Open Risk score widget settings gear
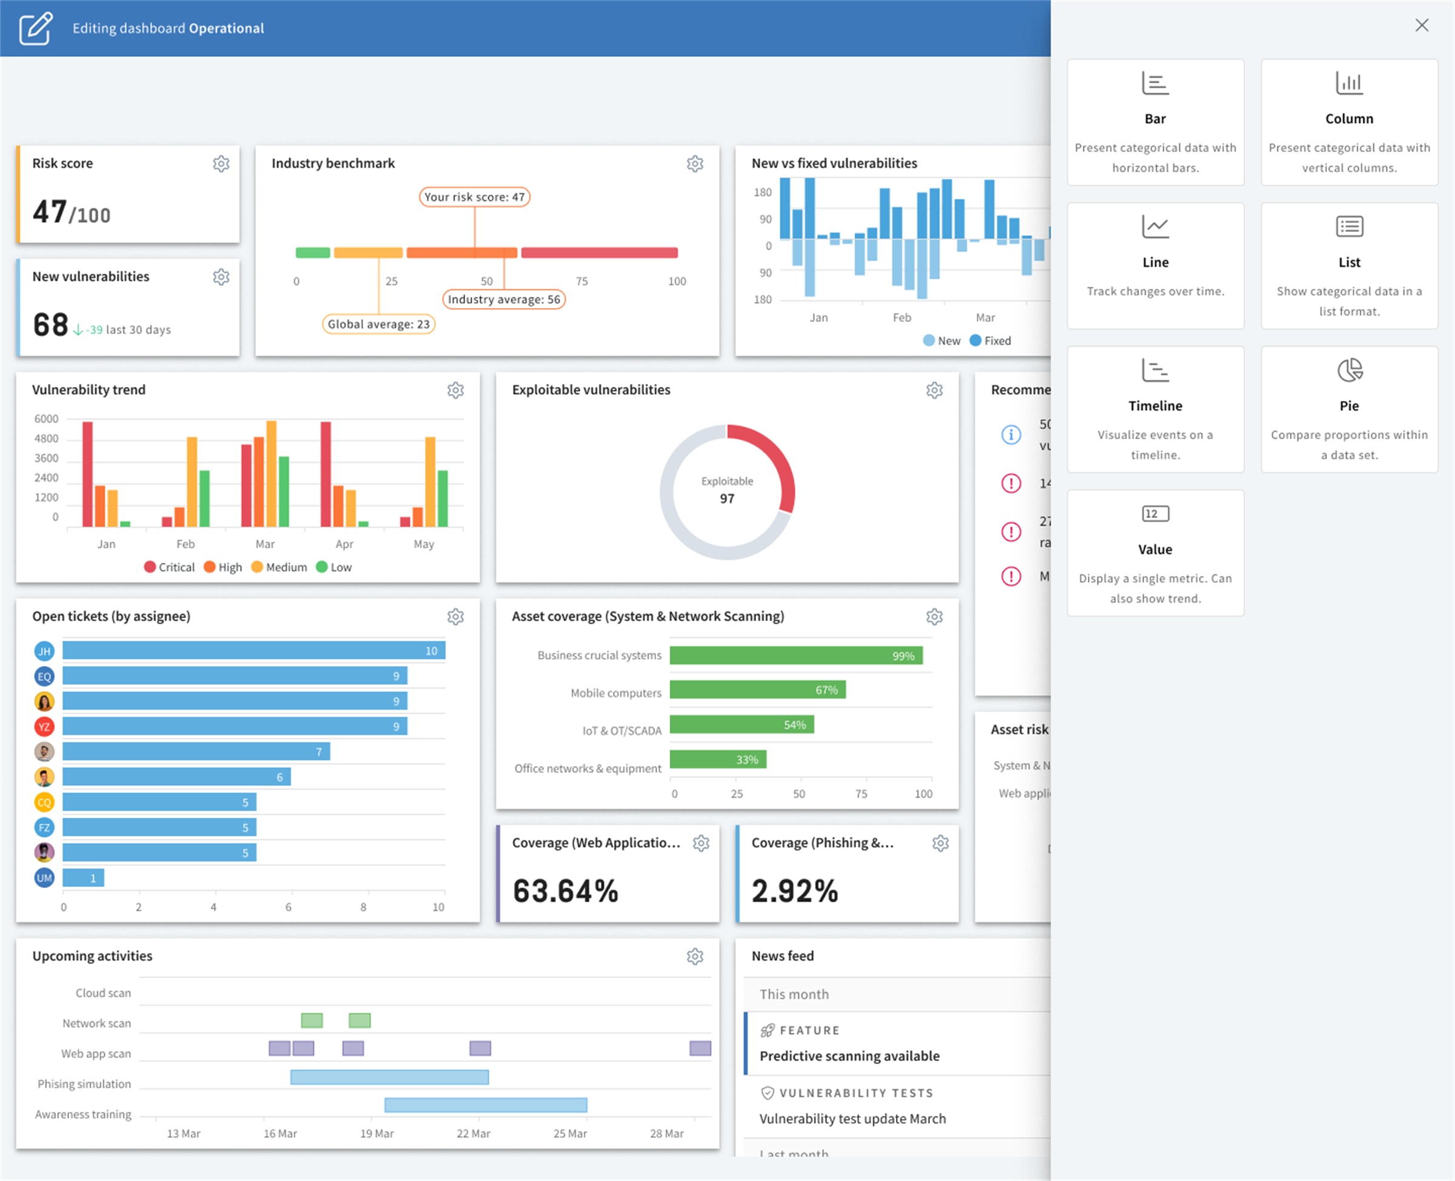Image resolution: width=1455 pixels, height=1181 pixels. 221,164
